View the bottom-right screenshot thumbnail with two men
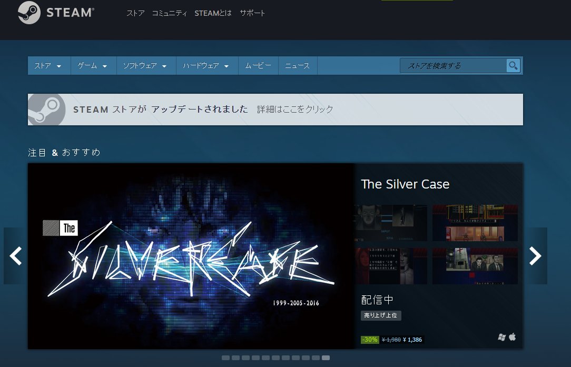Screen dimensions: 571x367 pyautogui.click(x=475, y=266)
